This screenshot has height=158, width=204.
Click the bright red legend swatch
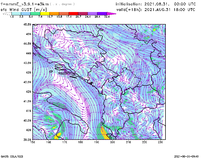(73, 13)
